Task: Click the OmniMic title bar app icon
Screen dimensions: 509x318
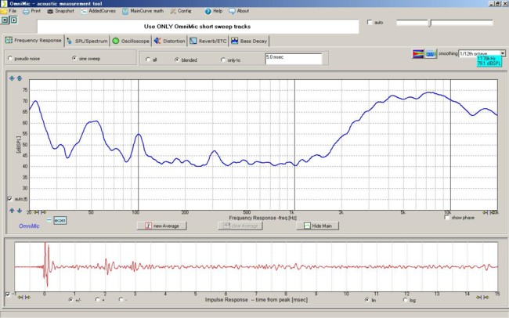Action: pos(4,4)
